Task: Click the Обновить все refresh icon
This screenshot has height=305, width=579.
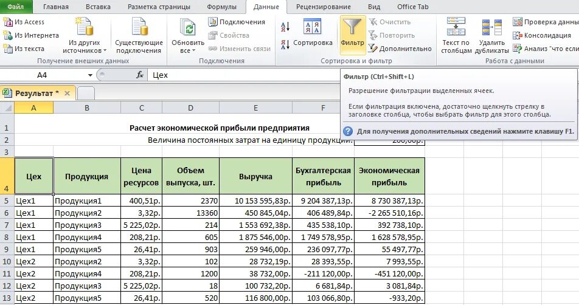Action: coord(187,27)
